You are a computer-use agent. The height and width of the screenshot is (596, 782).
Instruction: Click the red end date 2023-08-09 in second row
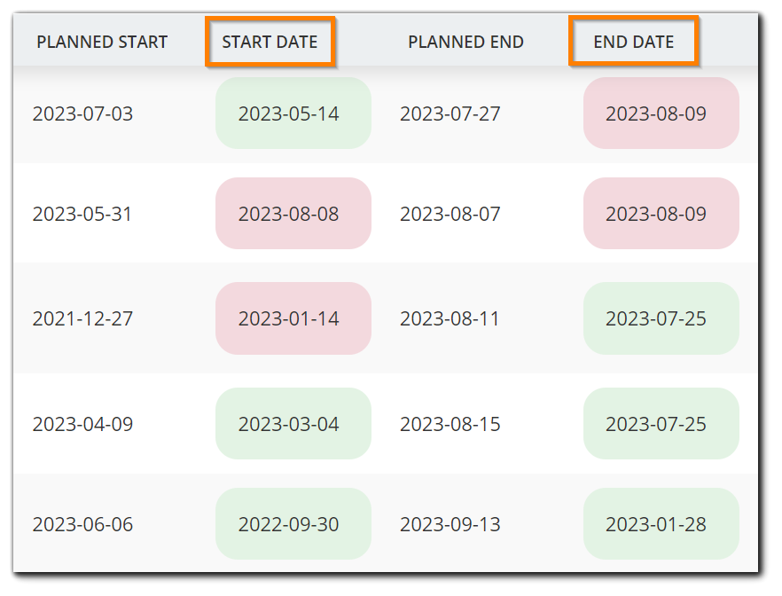pyautogui.click(x=661, y=213)
